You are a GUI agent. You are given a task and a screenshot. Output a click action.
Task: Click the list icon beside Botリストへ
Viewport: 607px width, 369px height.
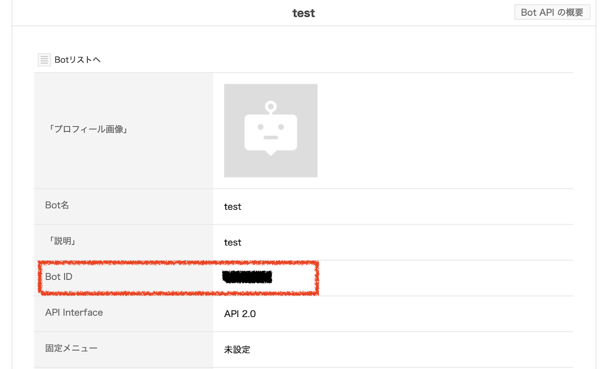[x=44, y=59]
